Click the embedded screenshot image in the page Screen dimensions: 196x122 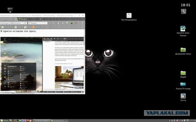(42, 64)
